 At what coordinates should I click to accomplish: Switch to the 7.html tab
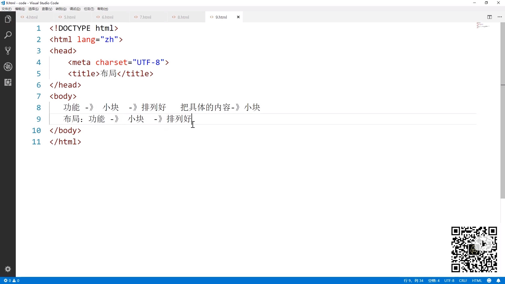click(145, 17)
